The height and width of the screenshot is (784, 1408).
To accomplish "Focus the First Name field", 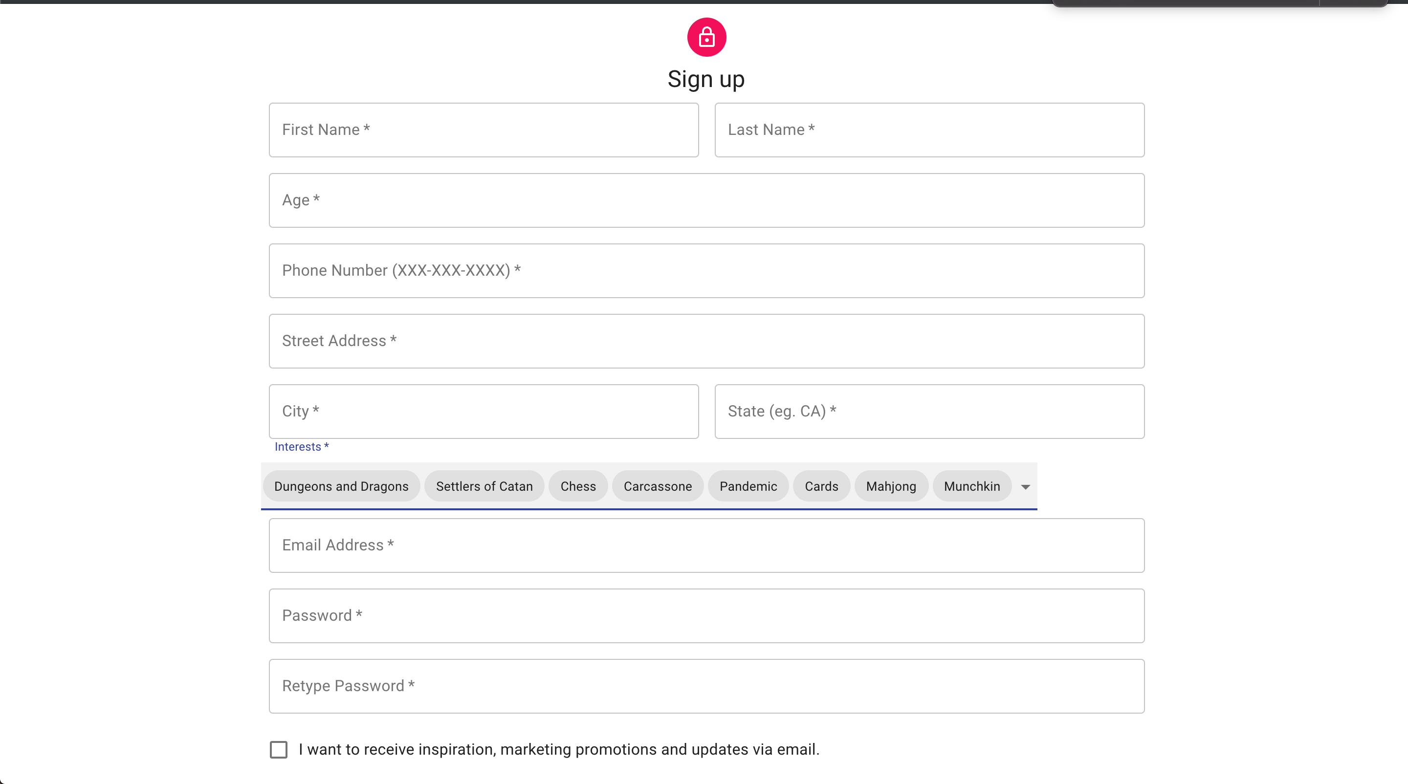I will point(483,130).
